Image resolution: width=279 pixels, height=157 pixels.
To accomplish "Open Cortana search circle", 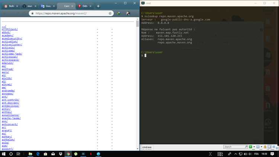I will [11, 154].
